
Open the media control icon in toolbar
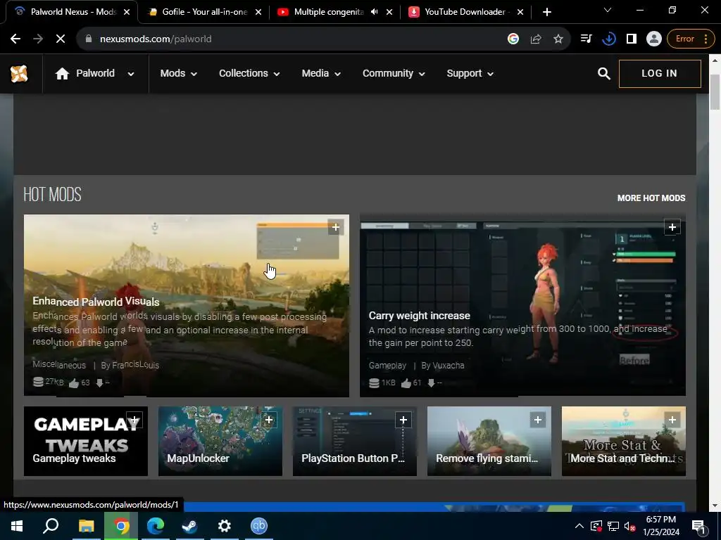pyautogui.click(x=587, y=39)
